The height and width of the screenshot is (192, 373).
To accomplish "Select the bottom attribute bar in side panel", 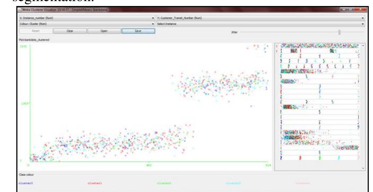I will coord(319,158).
